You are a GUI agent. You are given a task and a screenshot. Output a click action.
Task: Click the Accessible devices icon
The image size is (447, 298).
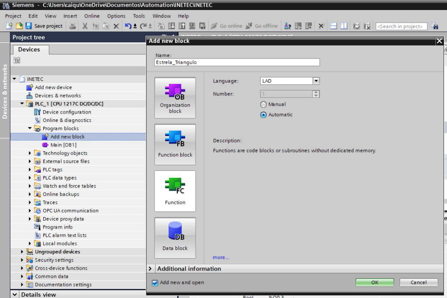(x=288, y=26)
